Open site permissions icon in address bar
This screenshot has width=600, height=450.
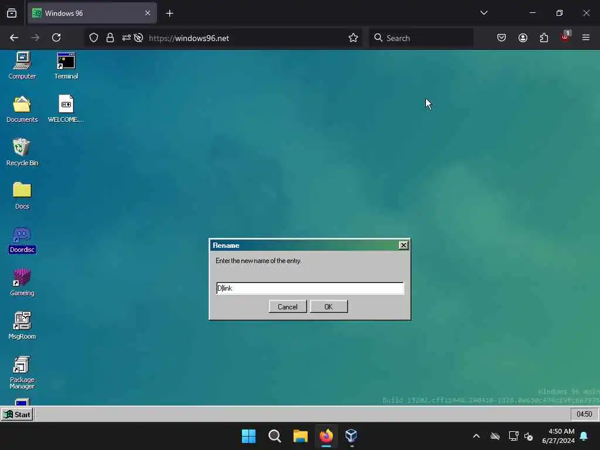[127, 37]
